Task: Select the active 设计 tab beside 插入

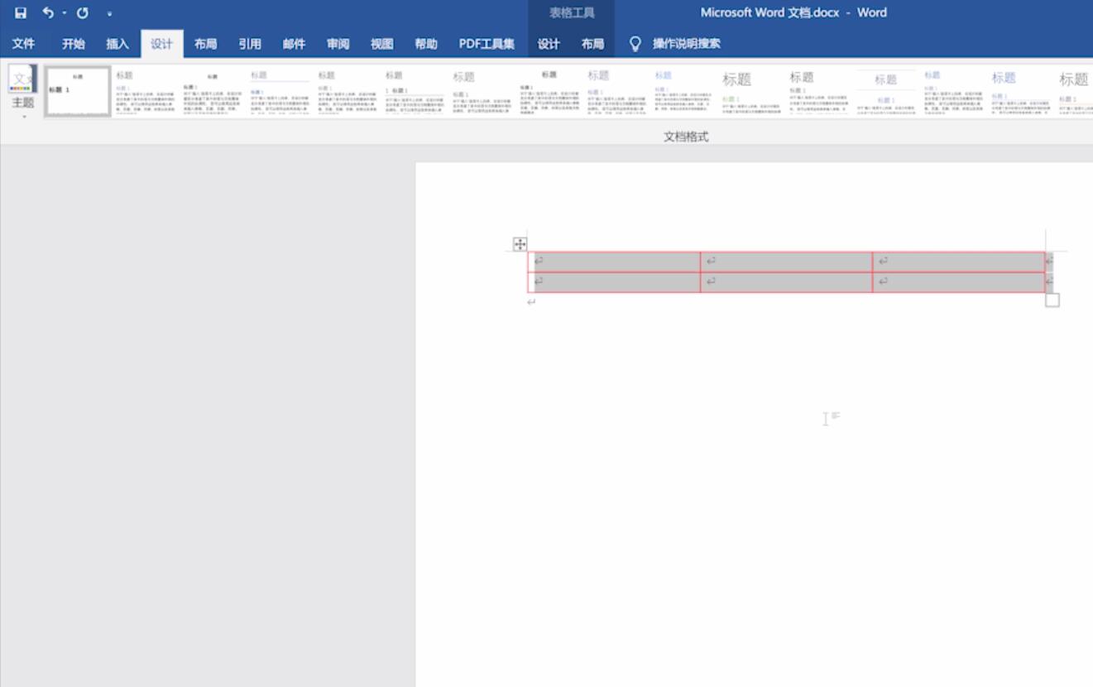Action: [x=161, y=44]
